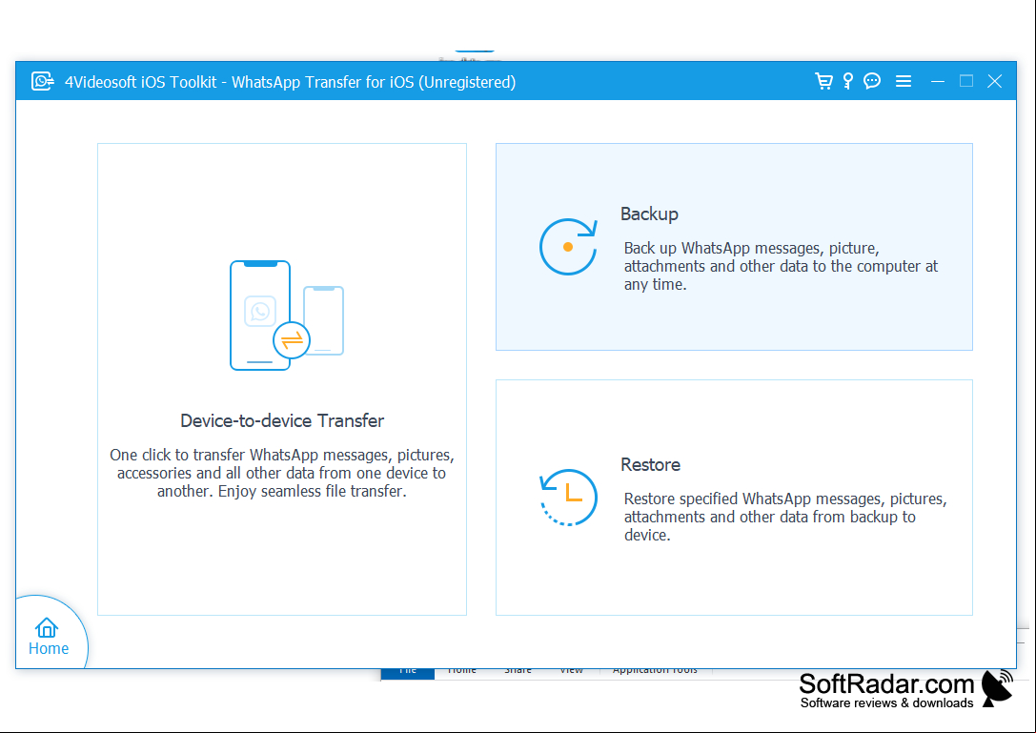The width and height of the screenshot is (1036, 733).
Task: Click the Backup description text
Action: pos(781,266)
